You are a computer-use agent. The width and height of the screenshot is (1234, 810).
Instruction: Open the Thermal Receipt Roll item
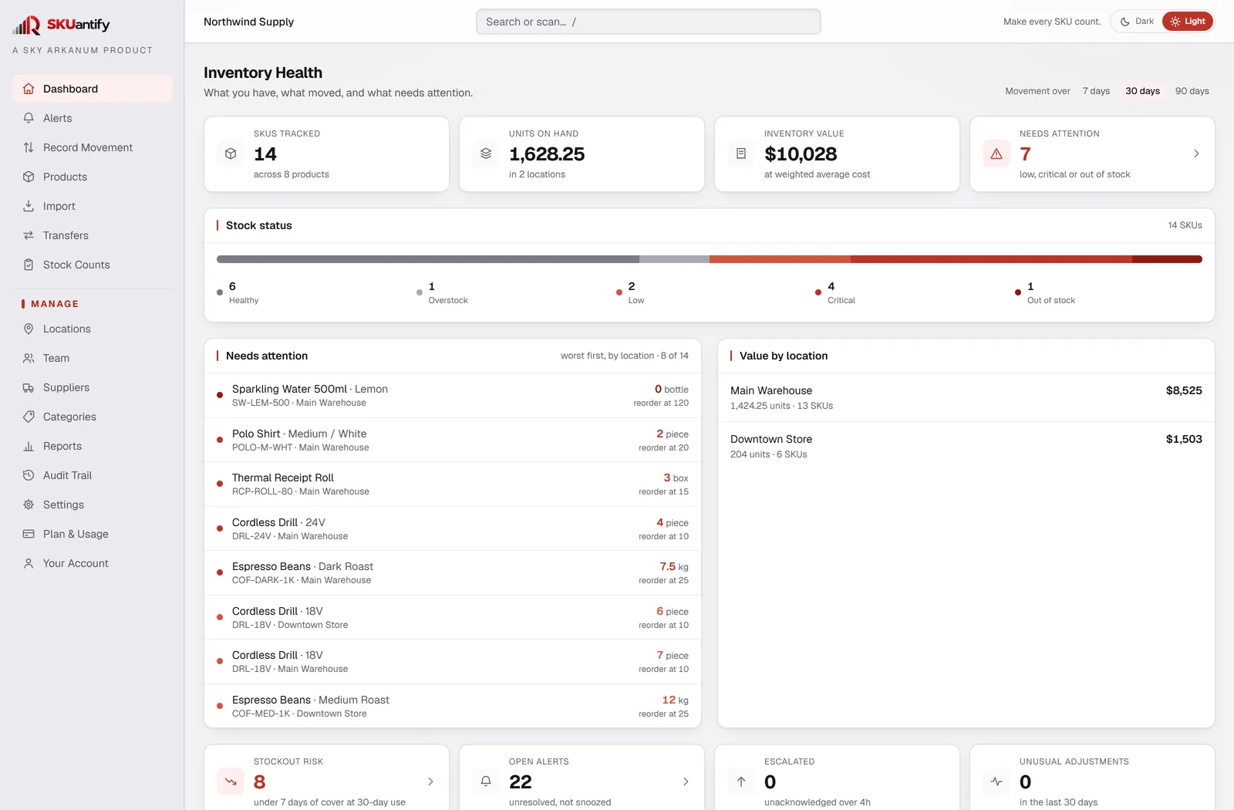point(453,484)
